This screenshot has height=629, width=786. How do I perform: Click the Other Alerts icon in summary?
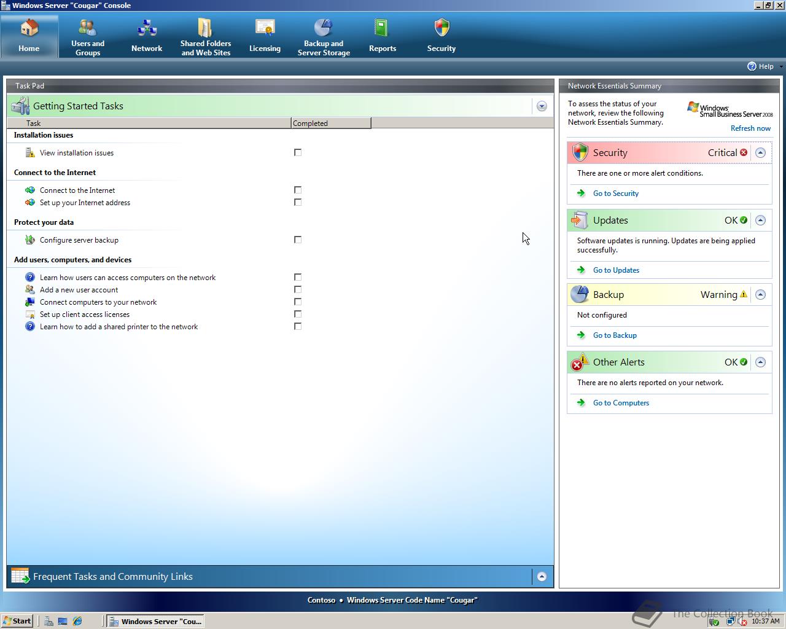coord(580,362)
